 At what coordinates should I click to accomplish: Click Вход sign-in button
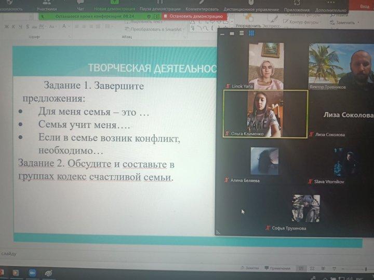[365, 6]
